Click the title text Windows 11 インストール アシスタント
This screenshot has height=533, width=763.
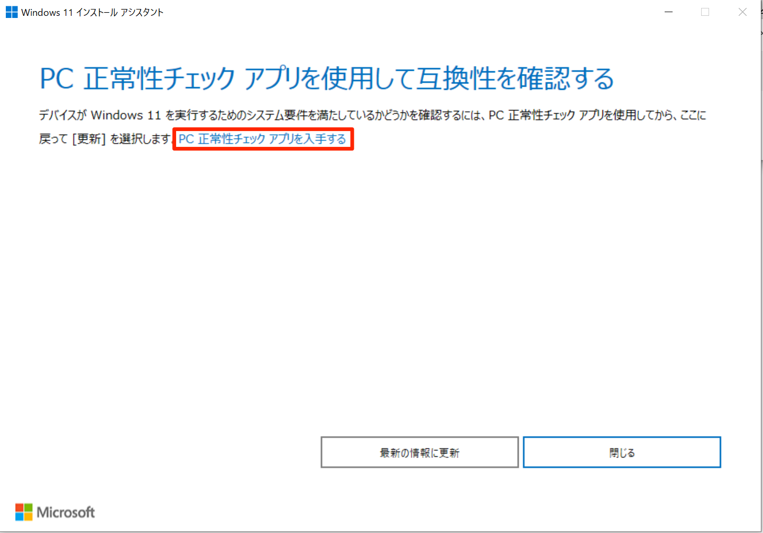tap(93, 12)
